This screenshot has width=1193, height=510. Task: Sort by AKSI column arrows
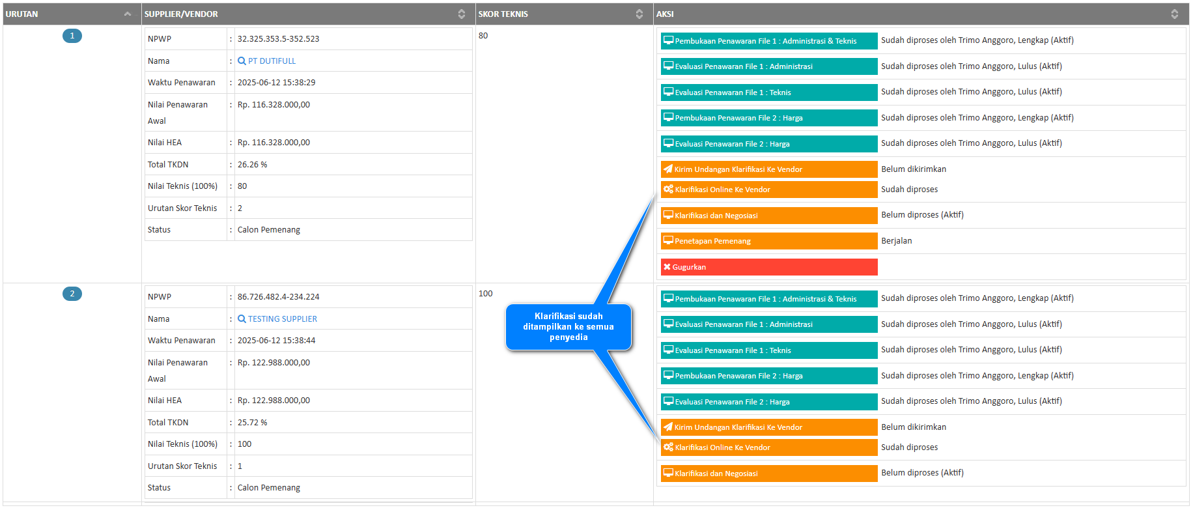1174,14
